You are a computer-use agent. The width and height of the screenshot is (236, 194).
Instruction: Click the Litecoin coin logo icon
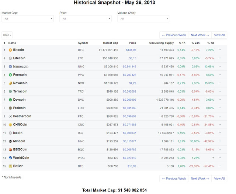(x=10, y=58)
